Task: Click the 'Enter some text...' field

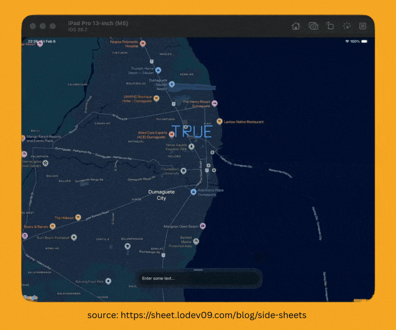Action: (199, 279)
